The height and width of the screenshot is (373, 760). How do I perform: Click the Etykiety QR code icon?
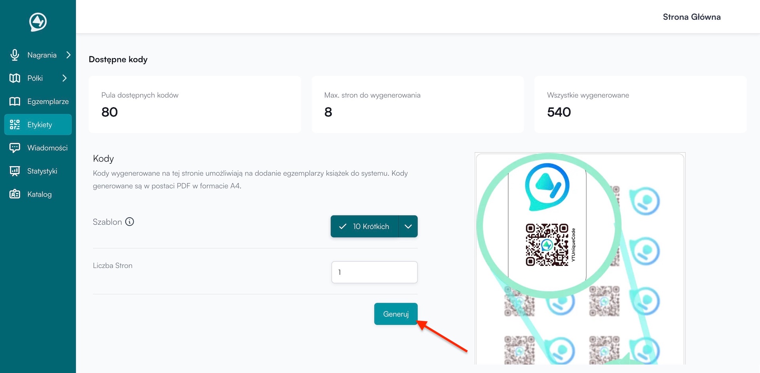(x=15, y=125)
